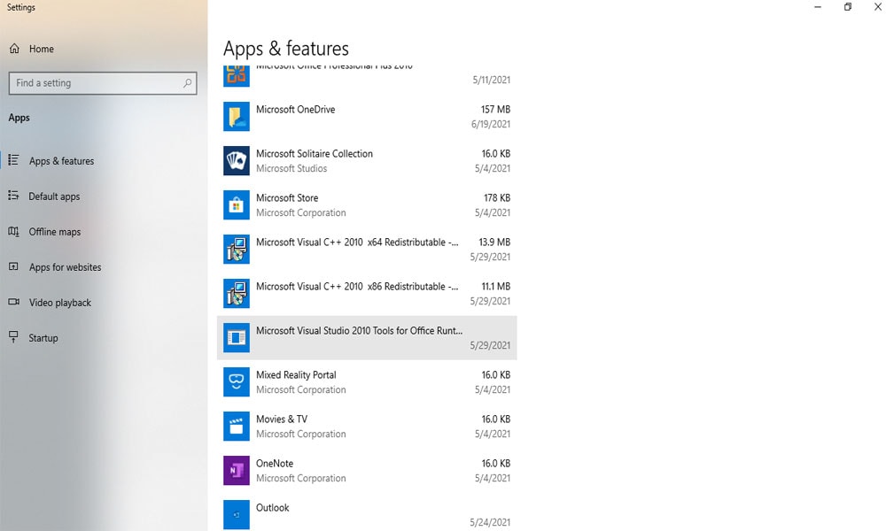
Task: Click the Mixed Reality Portal headset icon
Action: point(237,382)
